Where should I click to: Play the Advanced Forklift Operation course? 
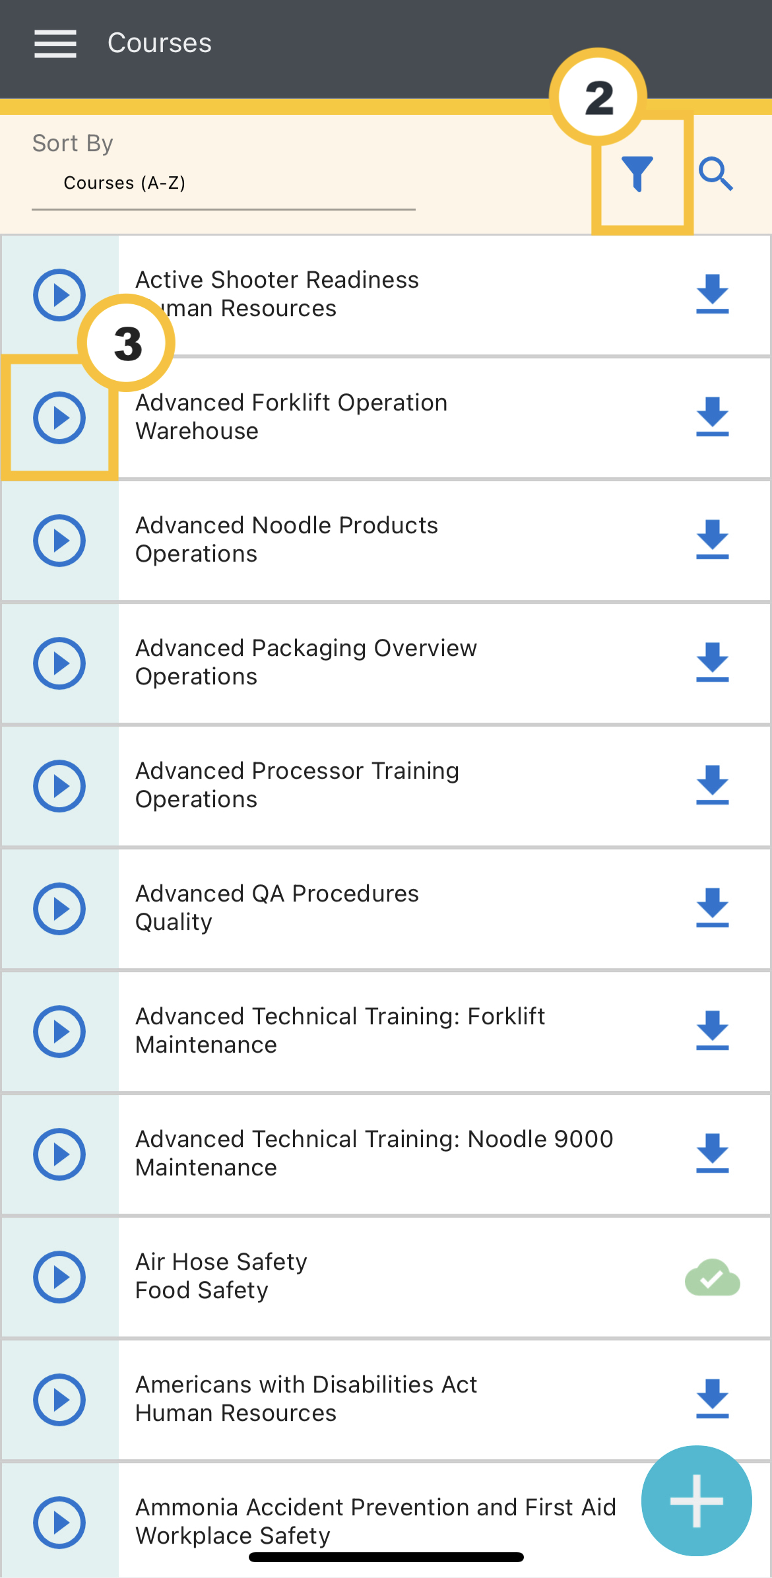59,418
